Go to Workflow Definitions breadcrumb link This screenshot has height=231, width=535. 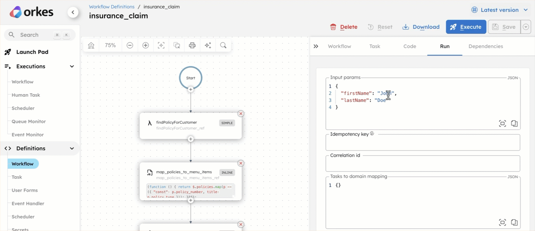(x=112, y=7)
